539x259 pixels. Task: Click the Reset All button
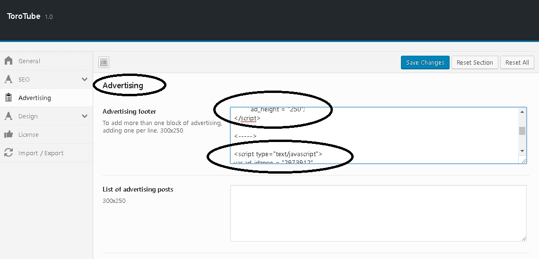click(x=517, y=62)
